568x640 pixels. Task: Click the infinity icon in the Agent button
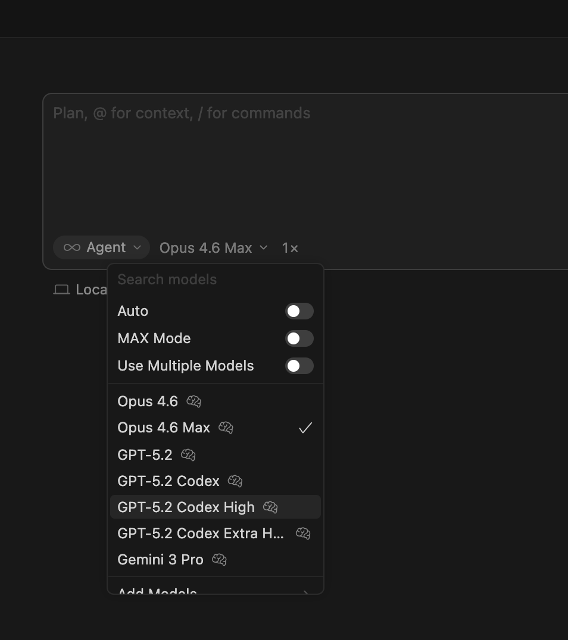click(72, 247)
